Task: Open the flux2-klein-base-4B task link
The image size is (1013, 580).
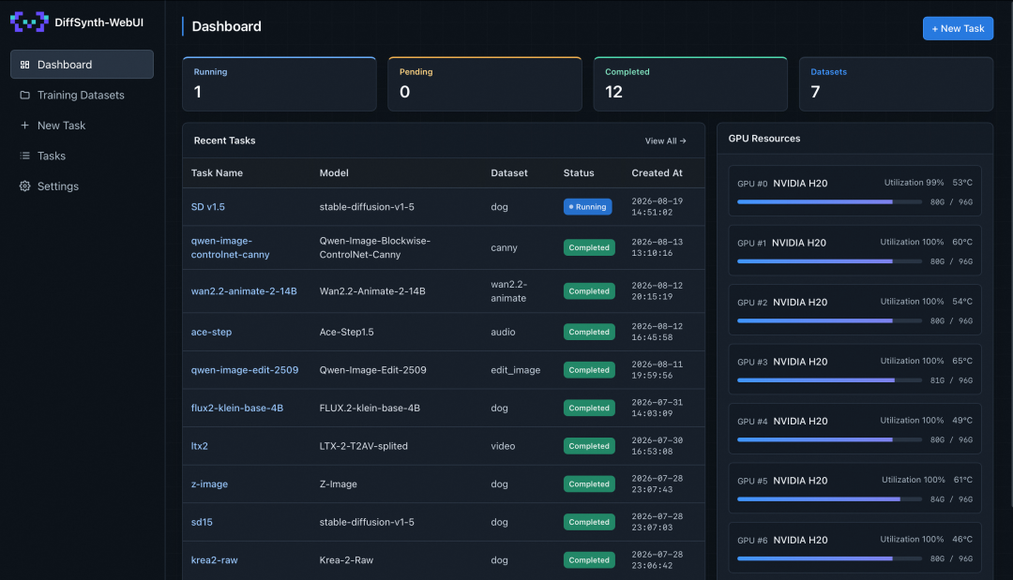Action: [x=237, y=408]
